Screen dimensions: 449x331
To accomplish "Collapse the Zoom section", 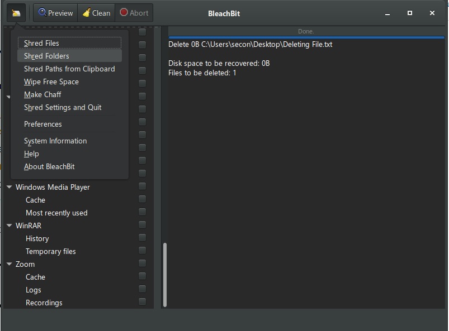I will (x=8, y=264).
